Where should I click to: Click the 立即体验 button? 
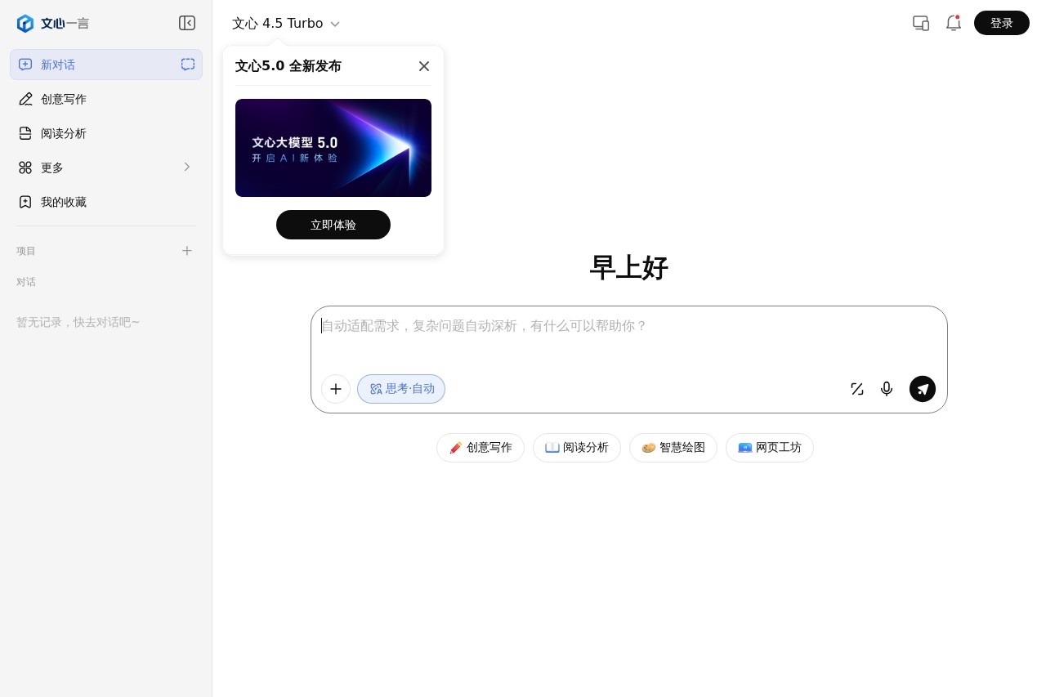[x=333, y=225]
